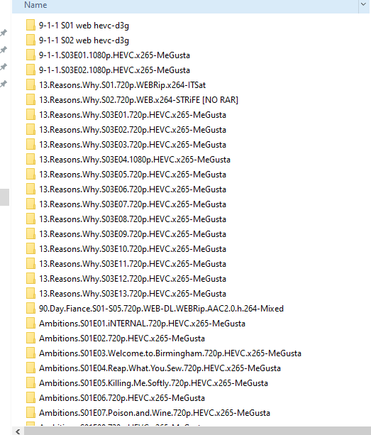
Task: Select Ambitions.S01E04.Reap.What.You.Sew folder name
Action: click(160, 368)
